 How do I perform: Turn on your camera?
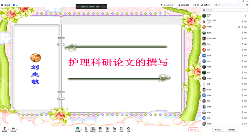click(13, 129)
